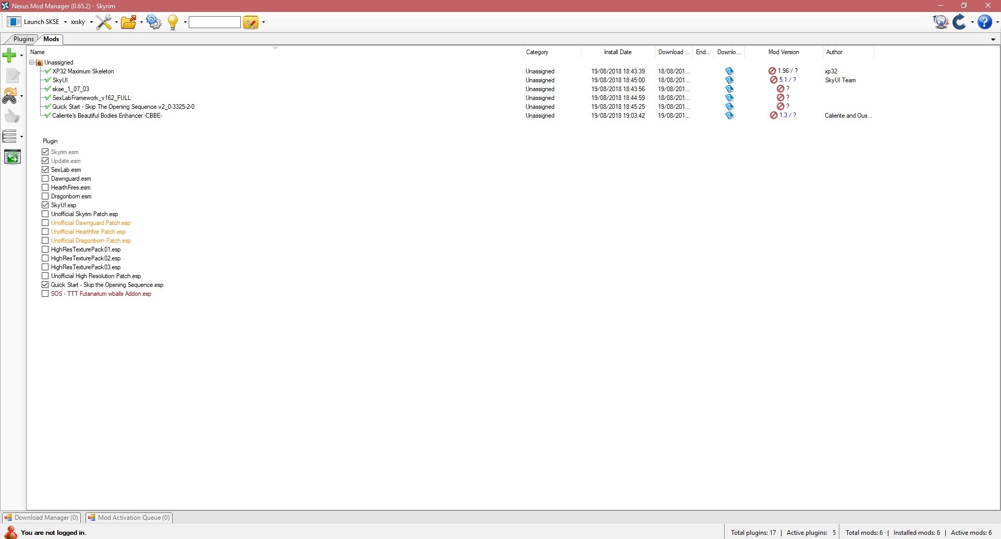Enable the Dawnguard.esm plugin checkbox

[x=45, y=179]
